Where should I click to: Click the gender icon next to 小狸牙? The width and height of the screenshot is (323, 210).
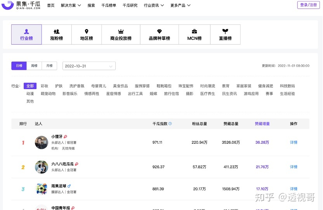(65, 136)
